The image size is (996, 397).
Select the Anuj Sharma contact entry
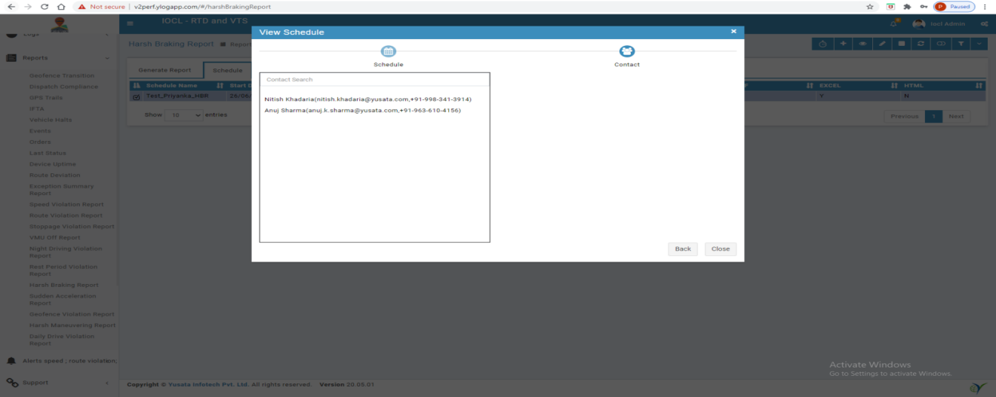click(362, 110)
